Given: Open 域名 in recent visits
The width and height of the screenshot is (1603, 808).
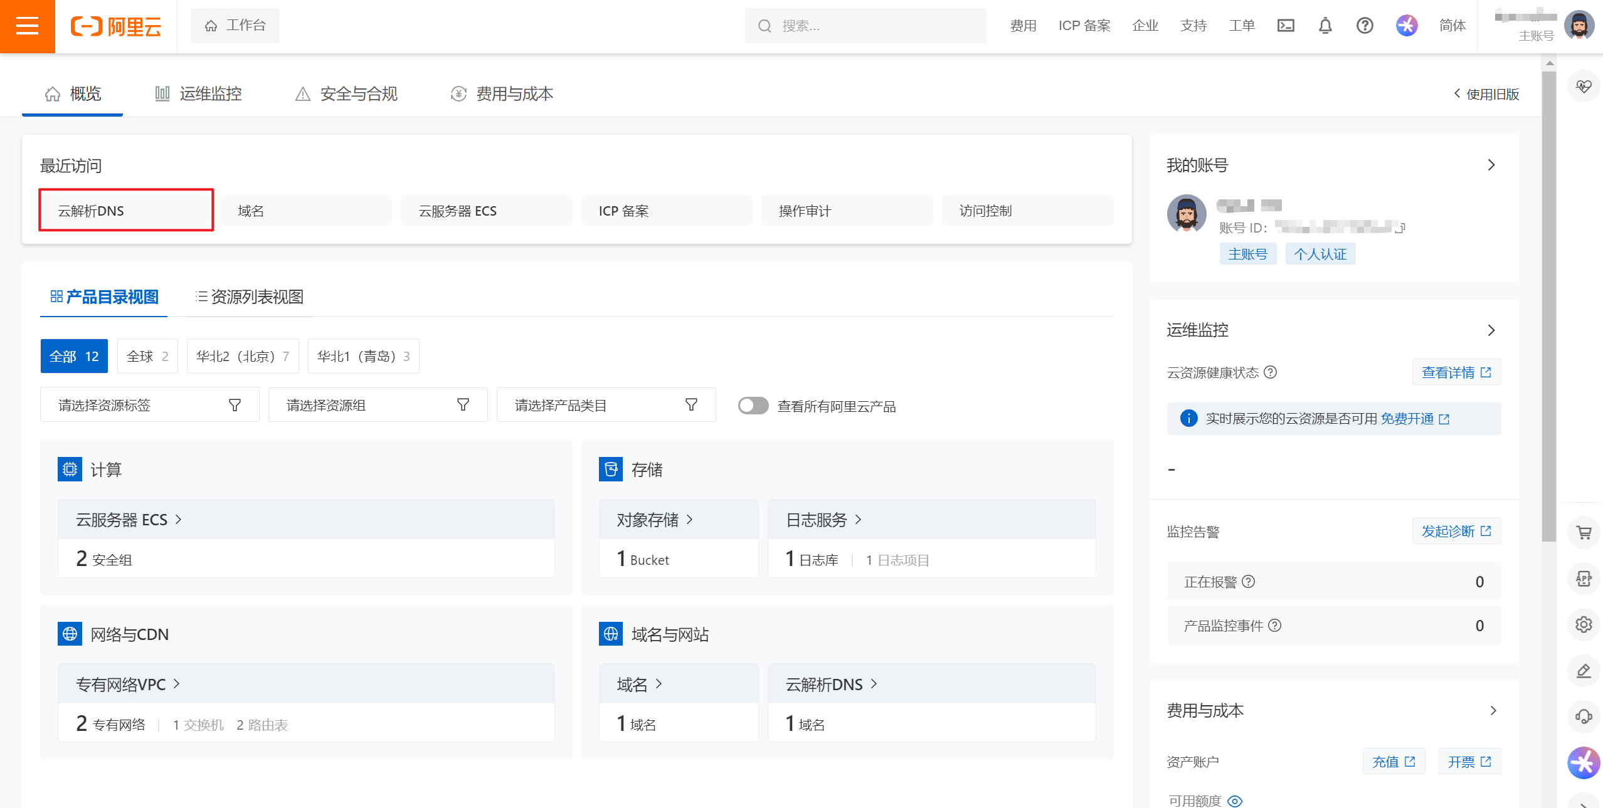Looking at the screenshot, I should click(306, 211).
